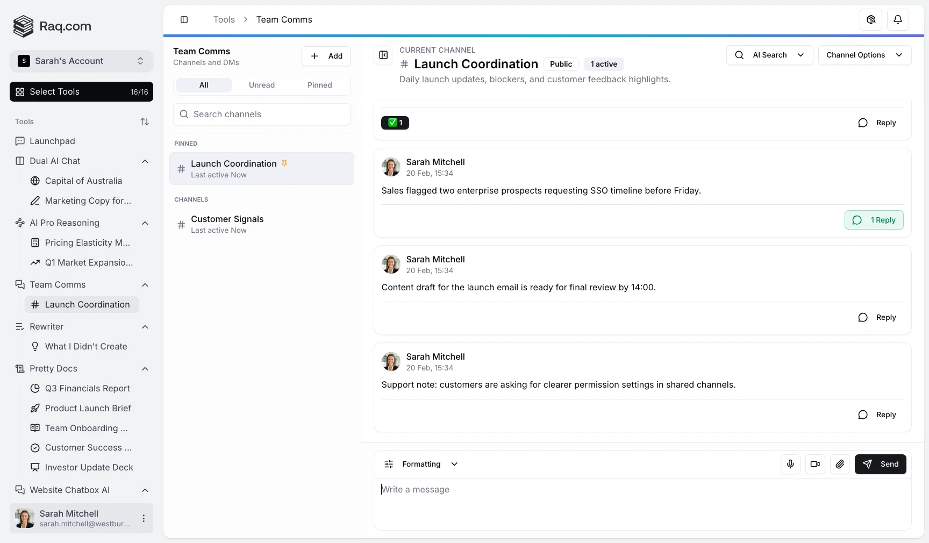Switch to the Pinned tab
This screenshot has width=929, height=543.
319,85
